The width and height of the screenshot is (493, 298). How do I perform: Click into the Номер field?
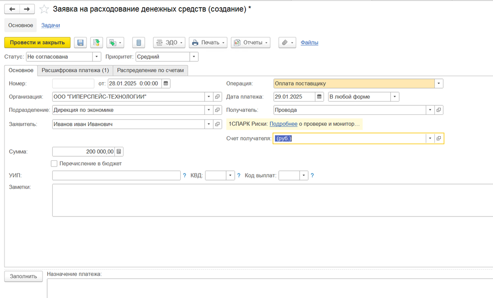(73, 83)
